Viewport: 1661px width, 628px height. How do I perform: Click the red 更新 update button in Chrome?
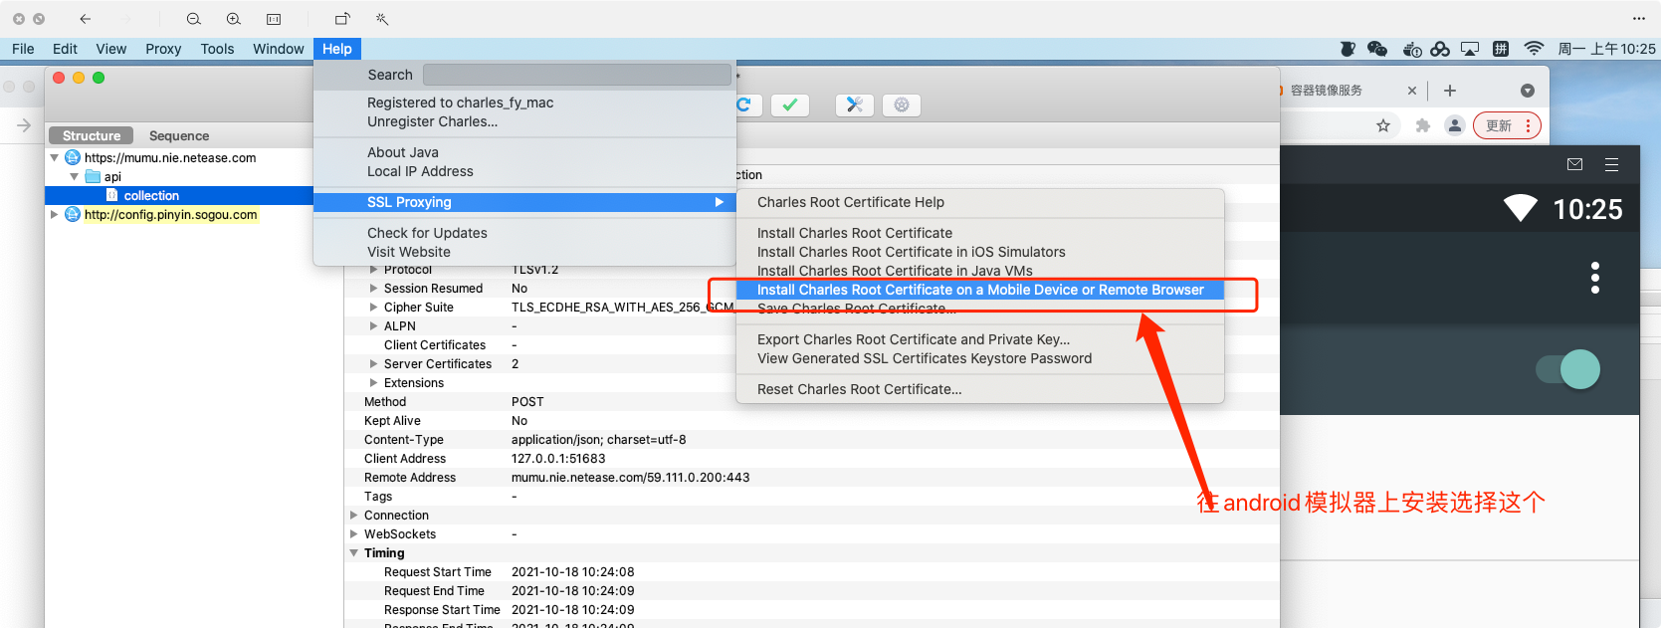click(1508, 125)
